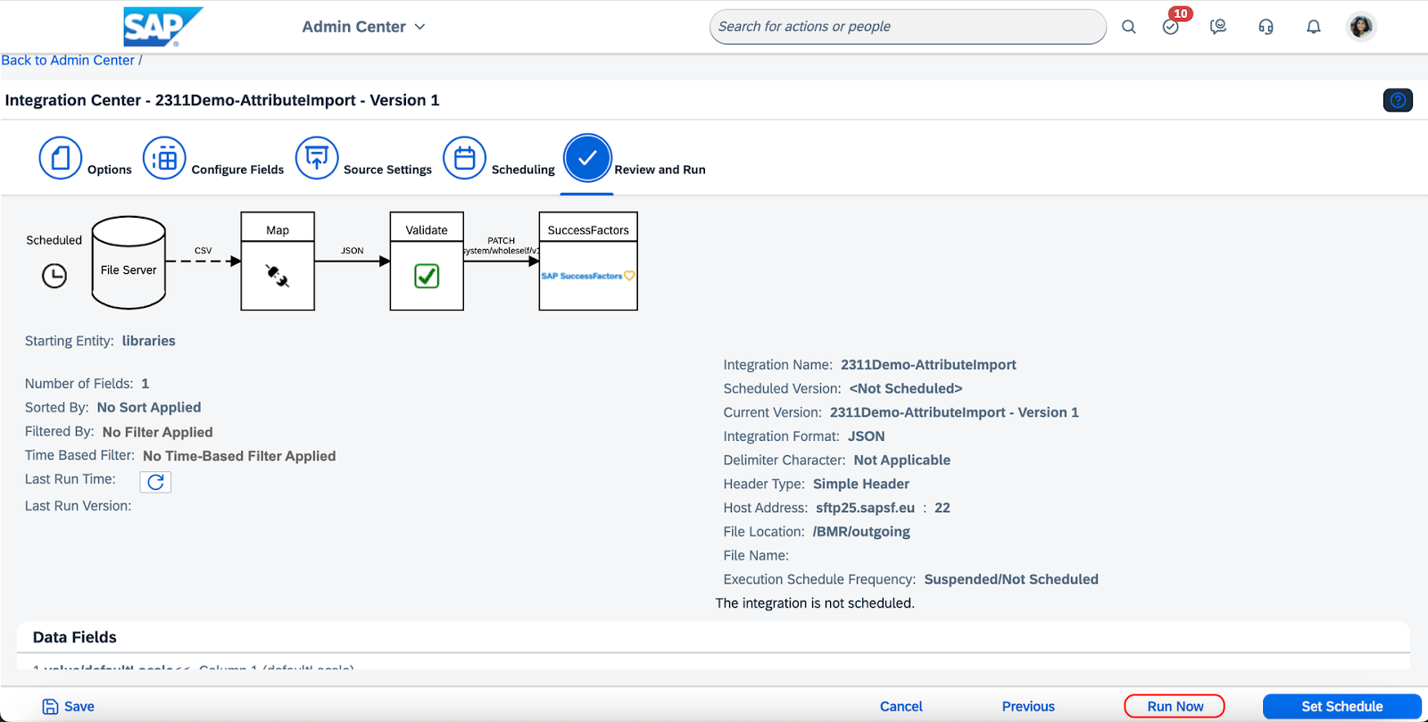
Task: Click the Options step label
Action: click(110, 170)
